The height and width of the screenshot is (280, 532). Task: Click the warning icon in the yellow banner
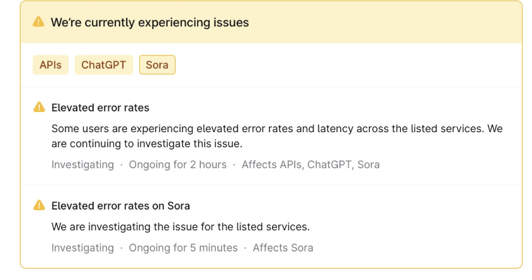pos(38,21)
